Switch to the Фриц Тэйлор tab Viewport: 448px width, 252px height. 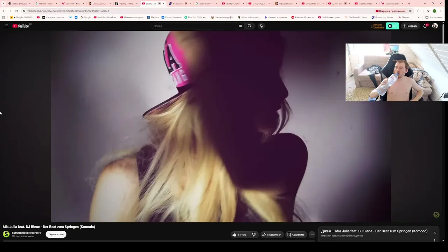[126, 3]
